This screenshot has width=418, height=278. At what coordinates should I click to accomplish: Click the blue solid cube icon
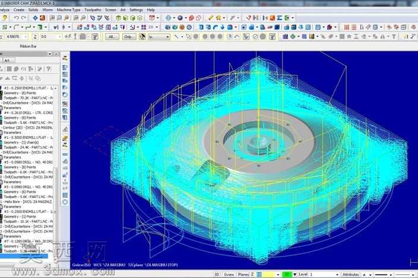(277, 27)
